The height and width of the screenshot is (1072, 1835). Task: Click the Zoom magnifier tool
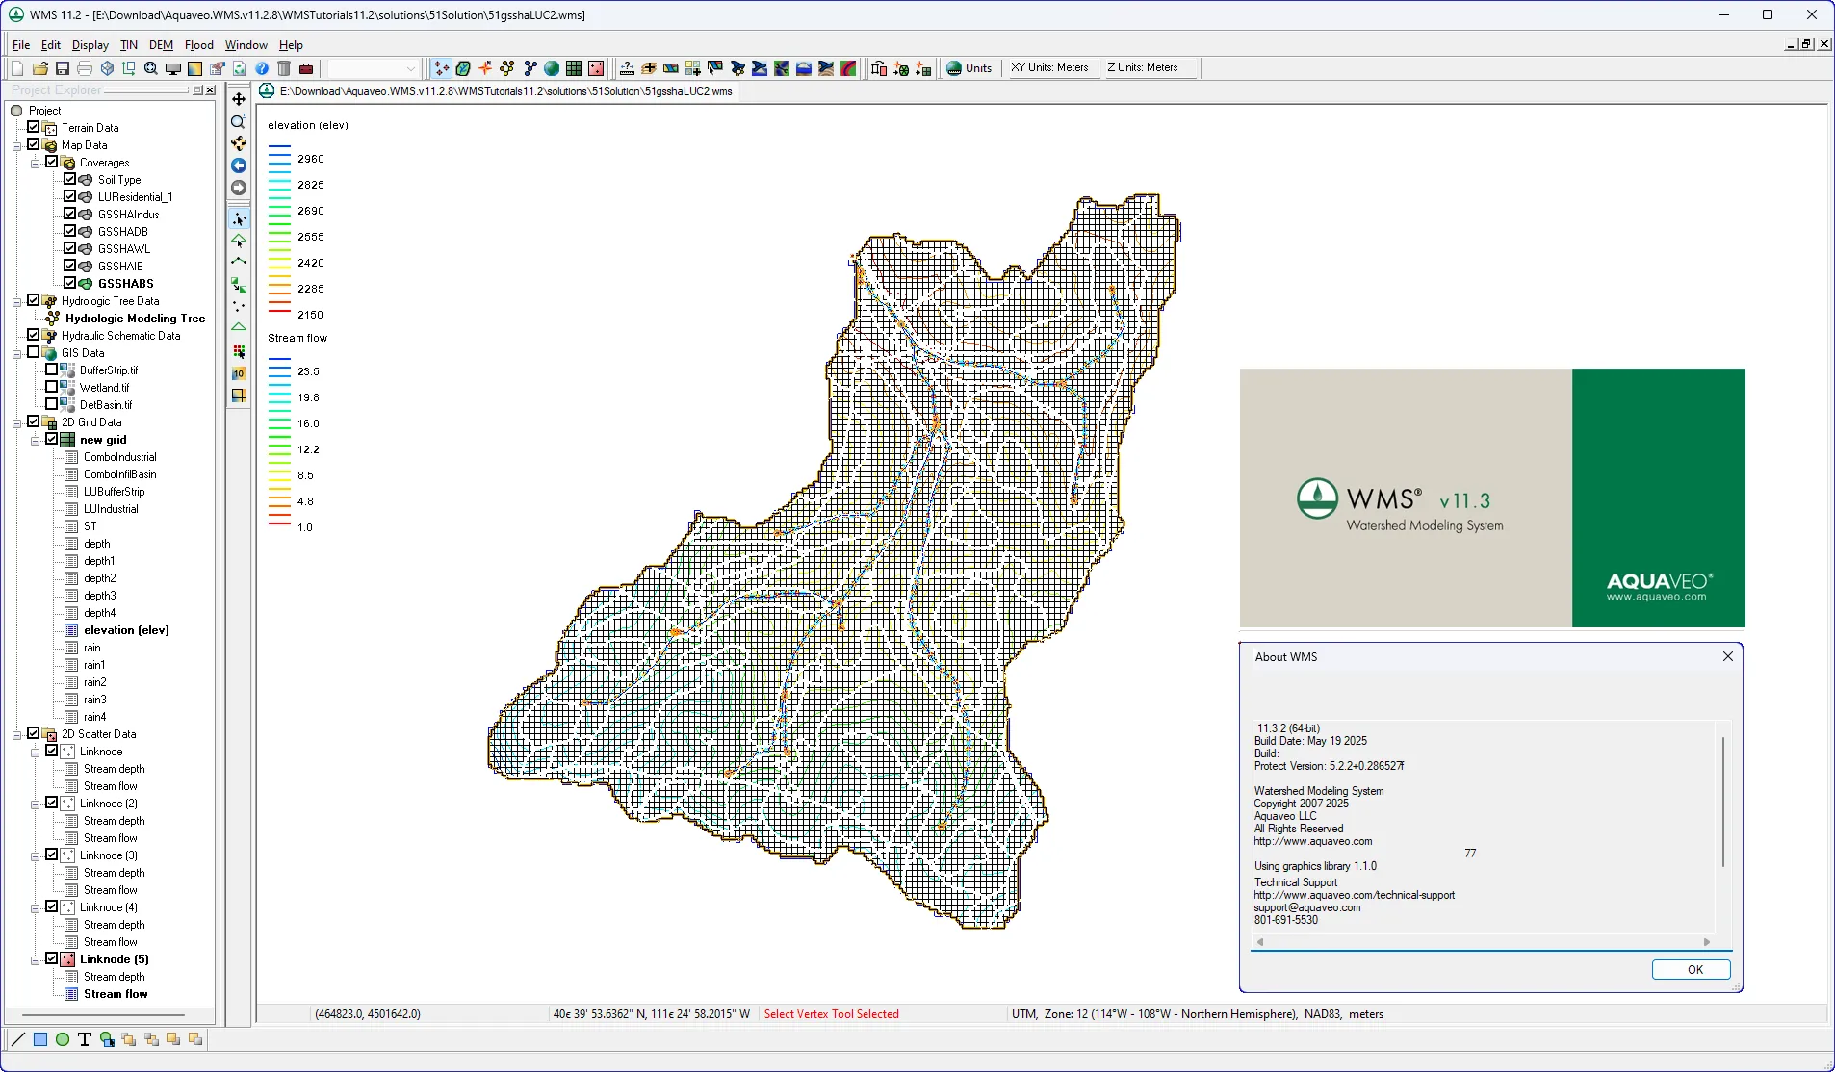[x=239, y=121]
